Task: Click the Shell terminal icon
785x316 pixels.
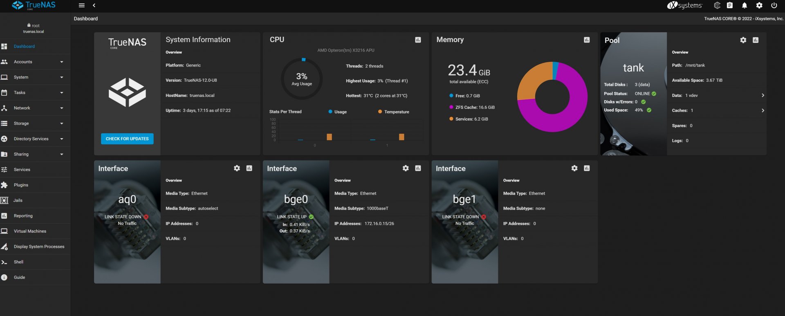Action: tap(4, 262)
